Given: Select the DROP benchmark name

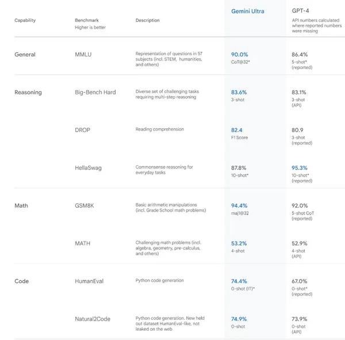Looking at the screenshot, I should point(82,130).
